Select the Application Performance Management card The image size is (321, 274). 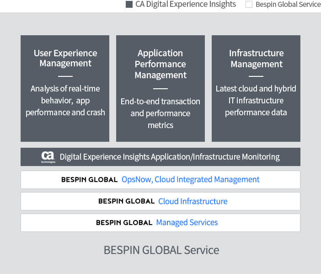coord(160,88)
